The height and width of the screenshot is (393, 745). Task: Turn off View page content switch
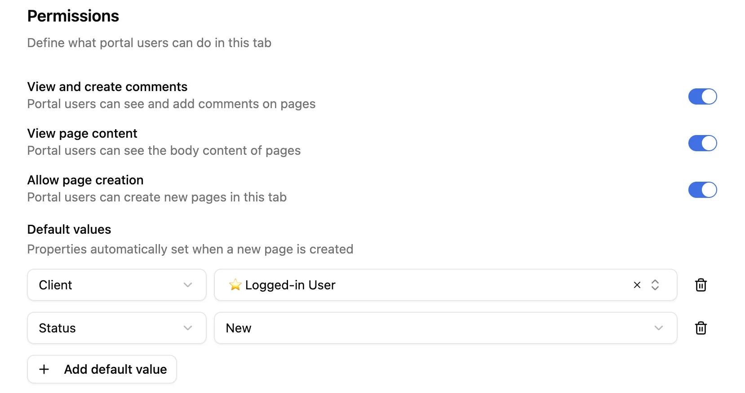point(702,143)
